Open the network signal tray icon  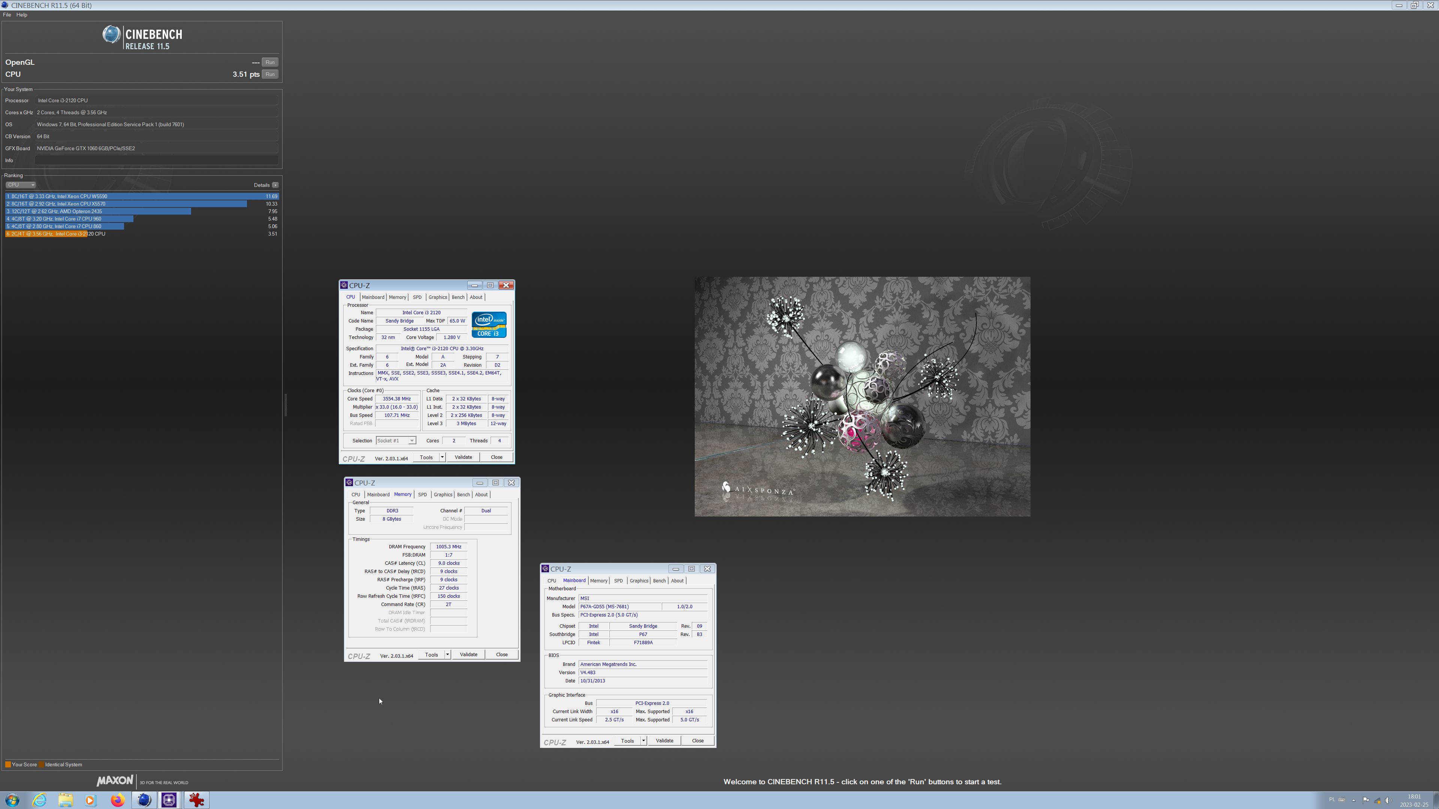(1378, 800)
